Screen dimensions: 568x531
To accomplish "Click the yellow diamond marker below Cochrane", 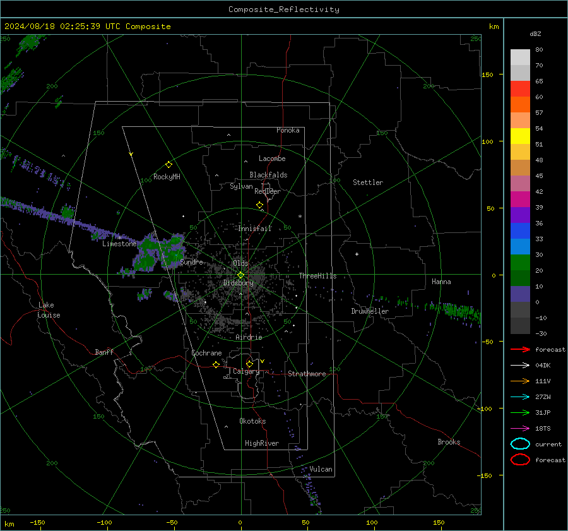I will [x=216, y=364].
